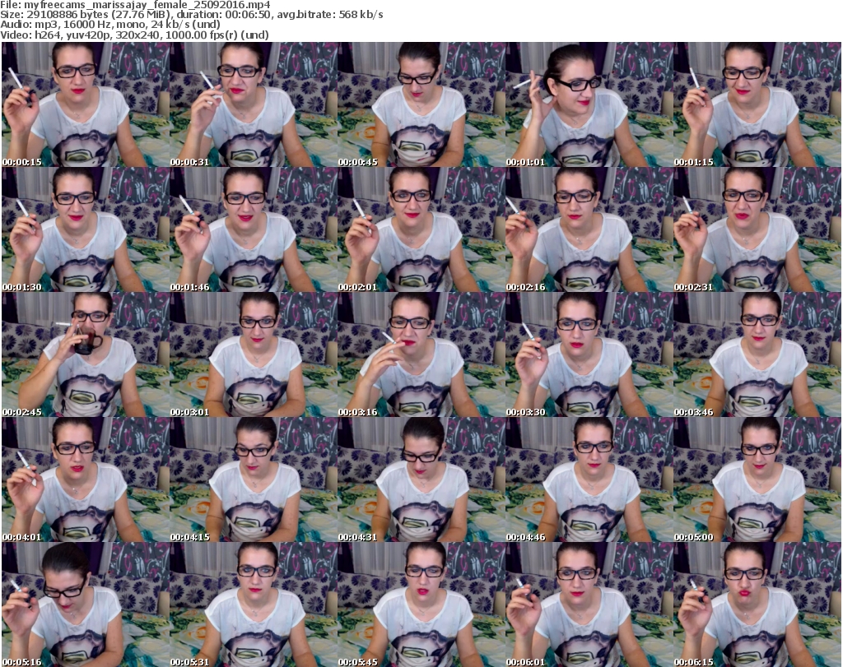Click the Audio mp3 info line
This screenshot has height=667, width=843.
pos(110,25)
